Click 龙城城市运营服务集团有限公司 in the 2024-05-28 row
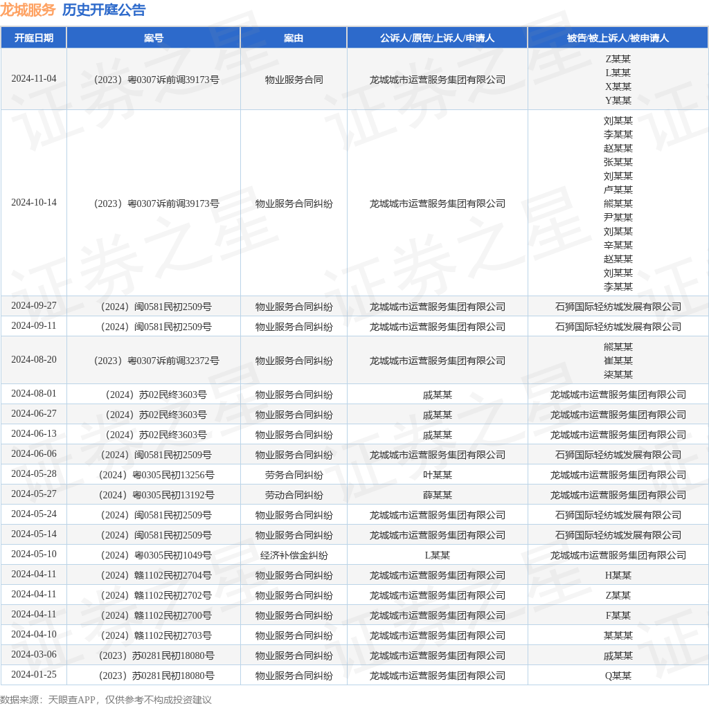The width and height of the screenshot is (709, 706). pyautogui.click(x=618, y=475)
